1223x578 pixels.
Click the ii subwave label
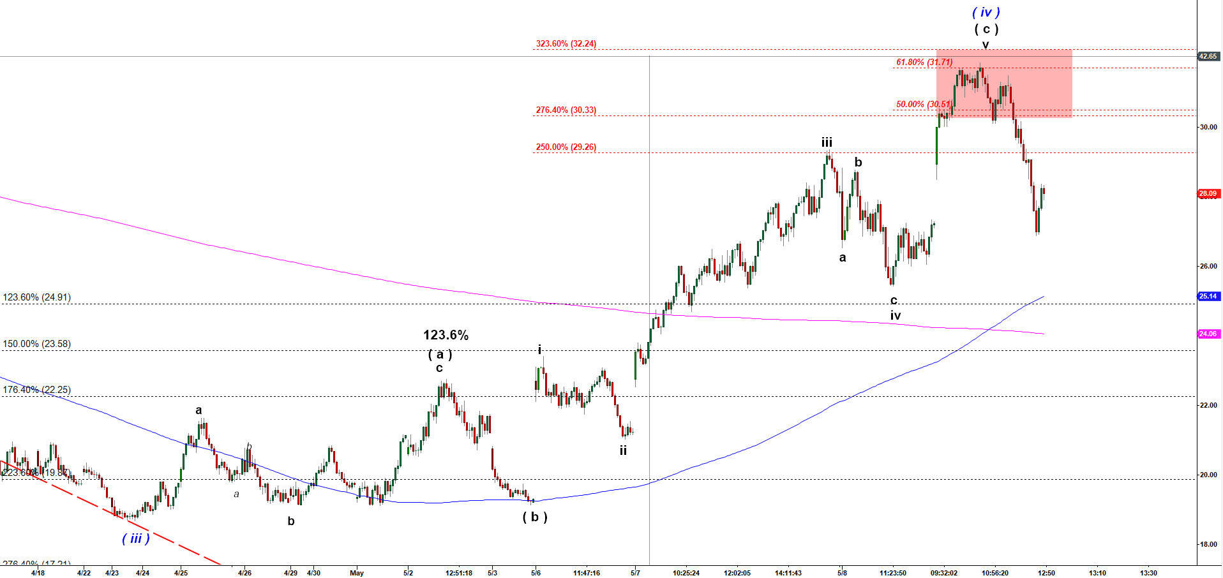[x=623, y=450]
